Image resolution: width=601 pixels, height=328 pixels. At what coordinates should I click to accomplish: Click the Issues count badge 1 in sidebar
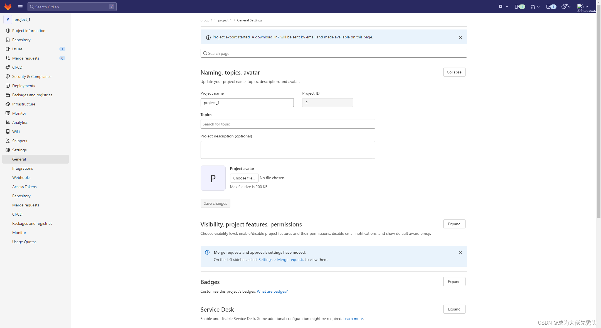coord(62,49)
